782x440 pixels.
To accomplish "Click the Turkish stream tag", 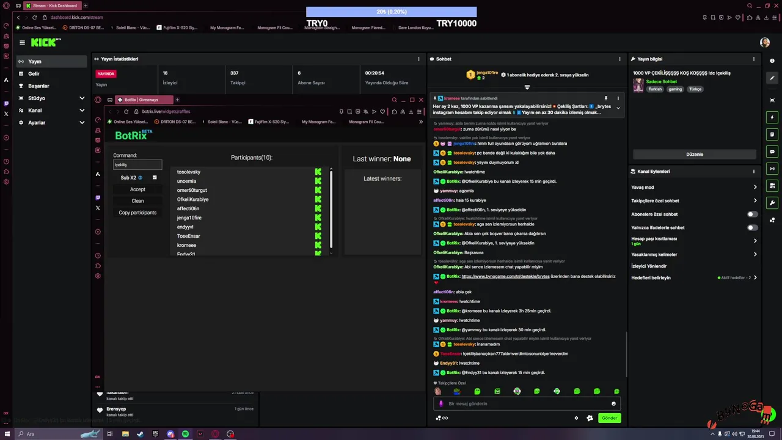I will [x=655, y=89].
